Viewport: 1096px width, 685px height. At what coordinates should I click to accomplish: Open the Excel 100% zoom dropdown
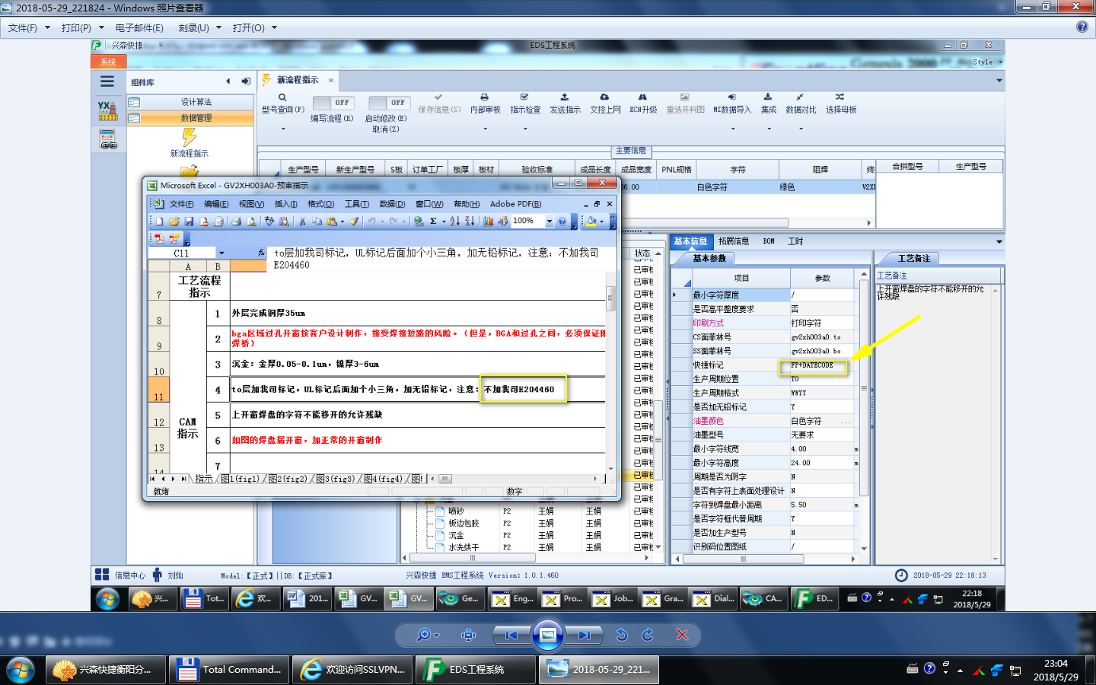coord(550,221)
